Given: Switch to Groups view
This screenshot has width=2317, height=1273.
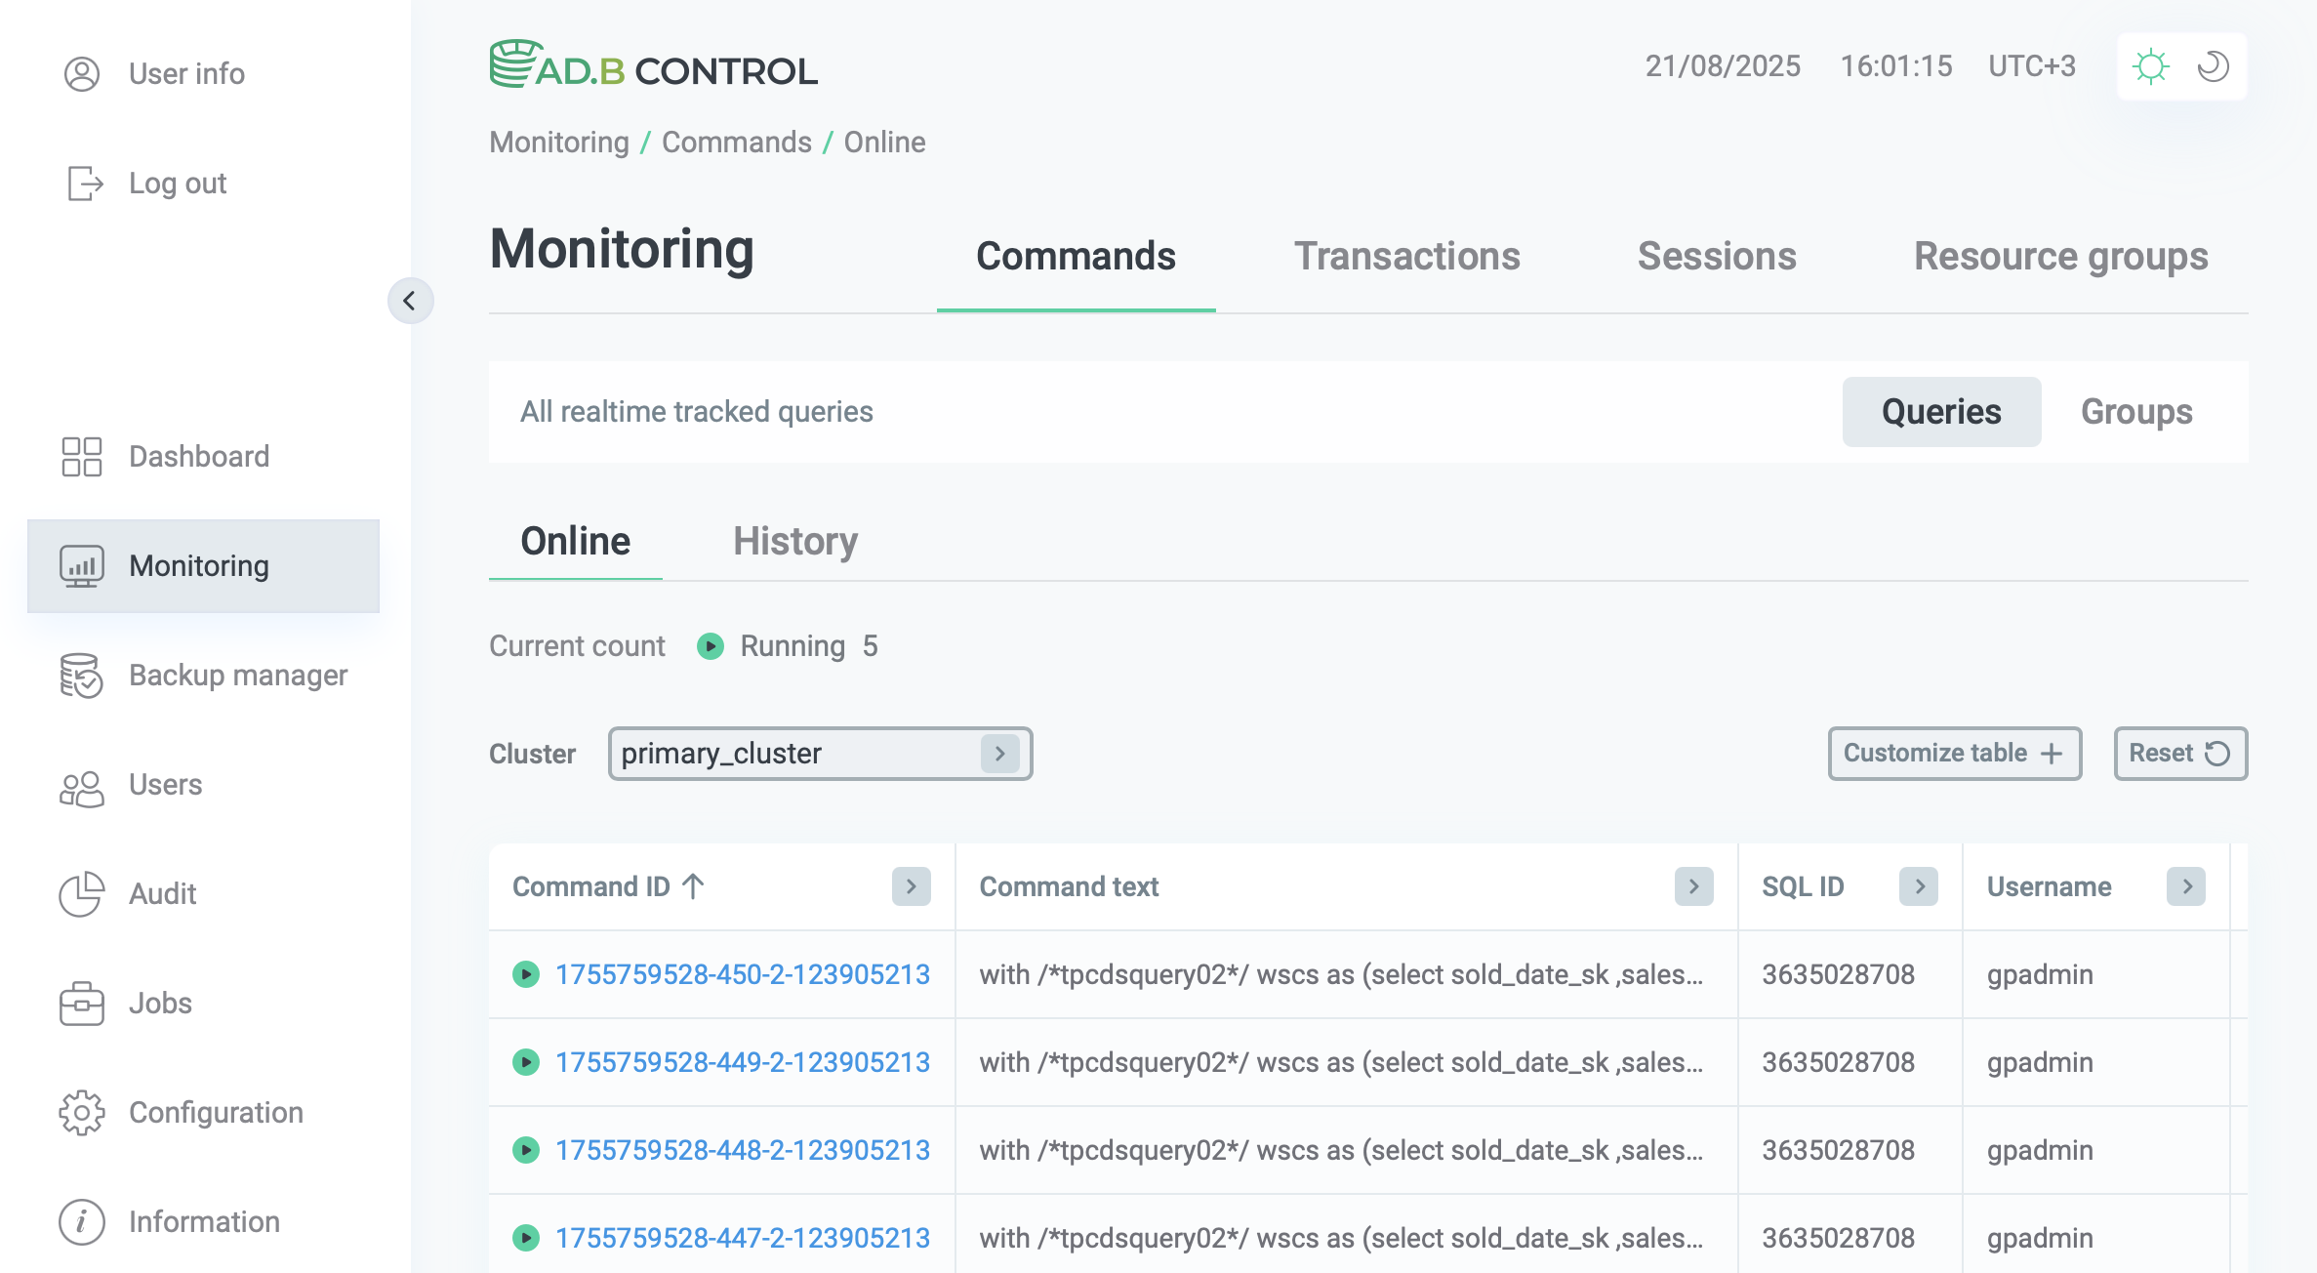Looking at the screenshot, I should (x=2136, y=411).
